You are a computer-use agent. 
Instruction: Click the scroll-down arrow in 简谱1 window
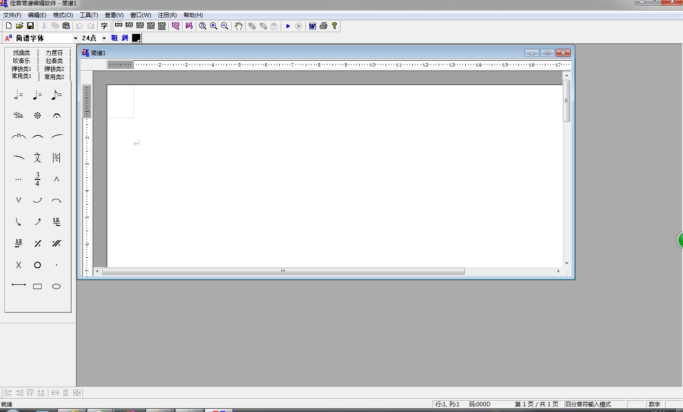pyautogui.click(x=566, y=263)
